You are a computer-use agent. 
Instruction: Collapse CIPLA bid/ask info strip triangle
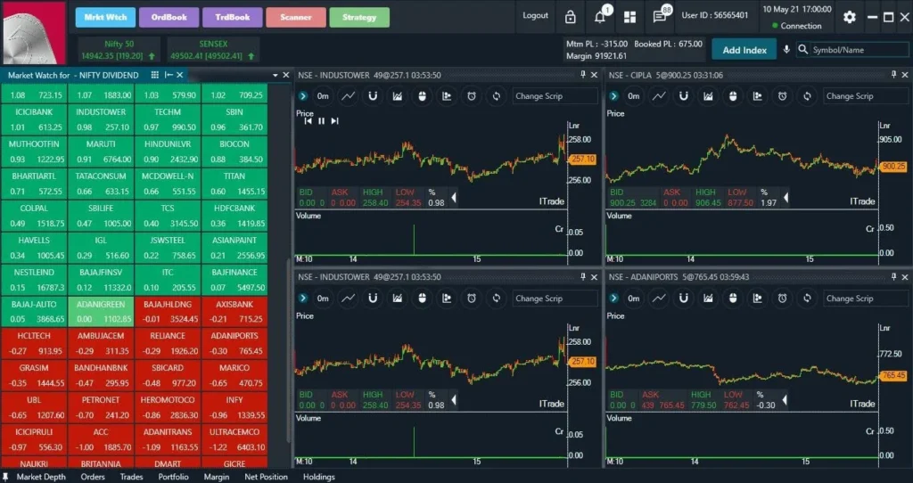tap(786, 198)
